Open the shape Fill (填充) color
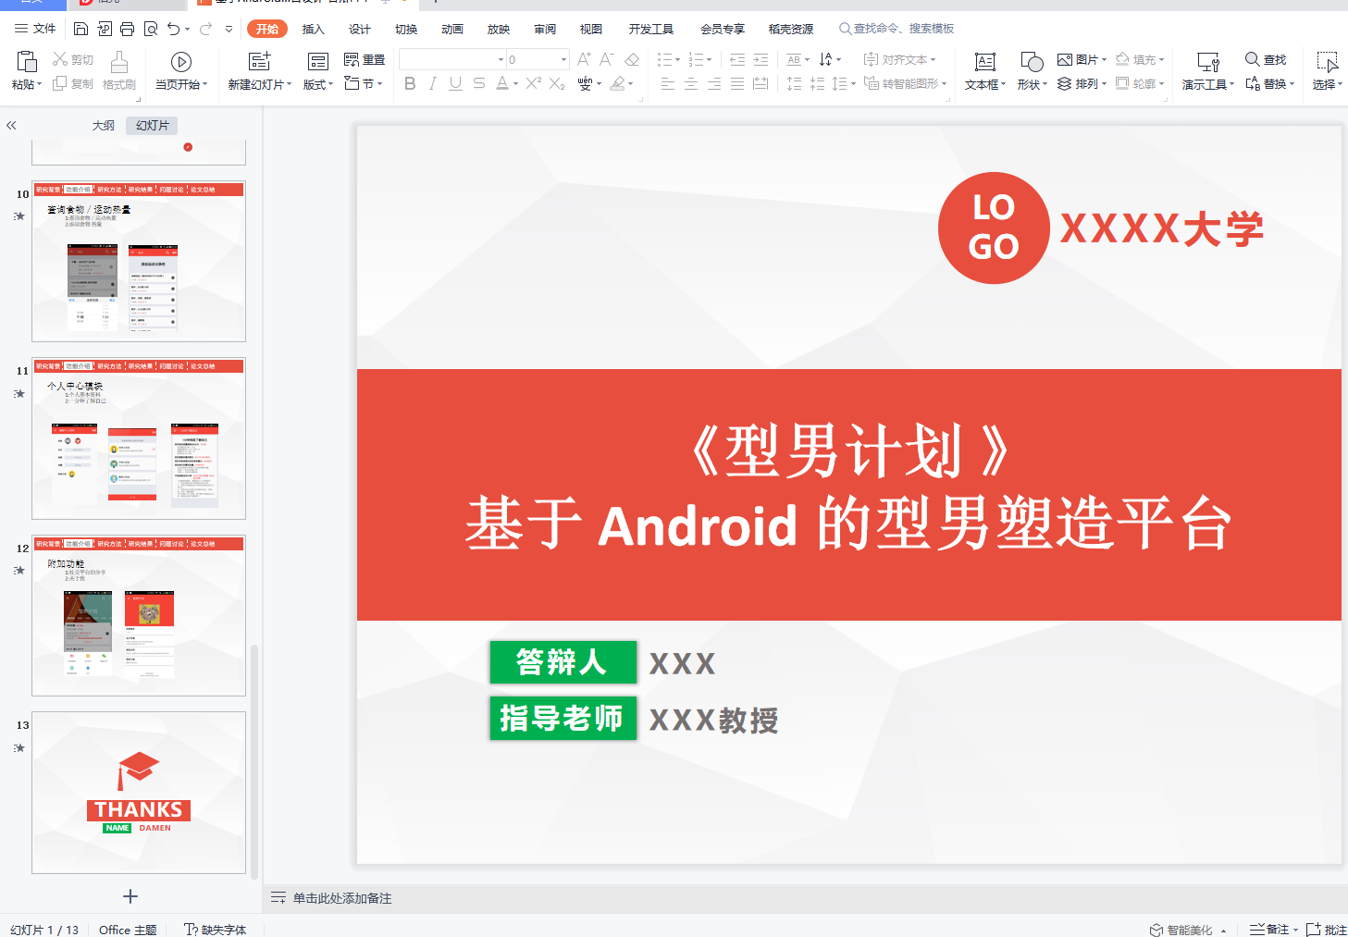 click(1140, 59)
